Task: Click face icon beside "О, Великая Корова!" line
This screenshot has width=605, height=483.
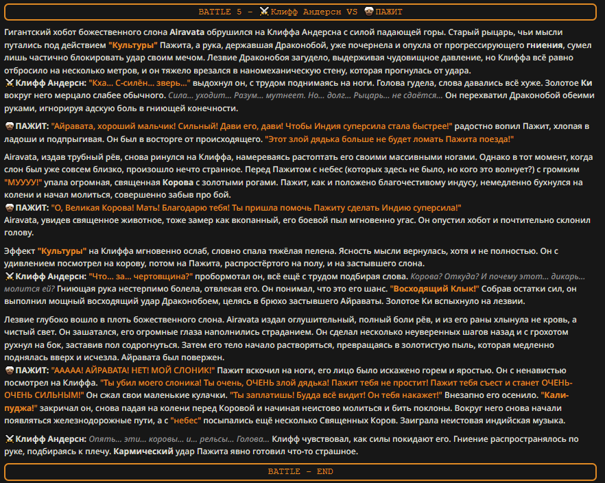Action: [10, 208]
